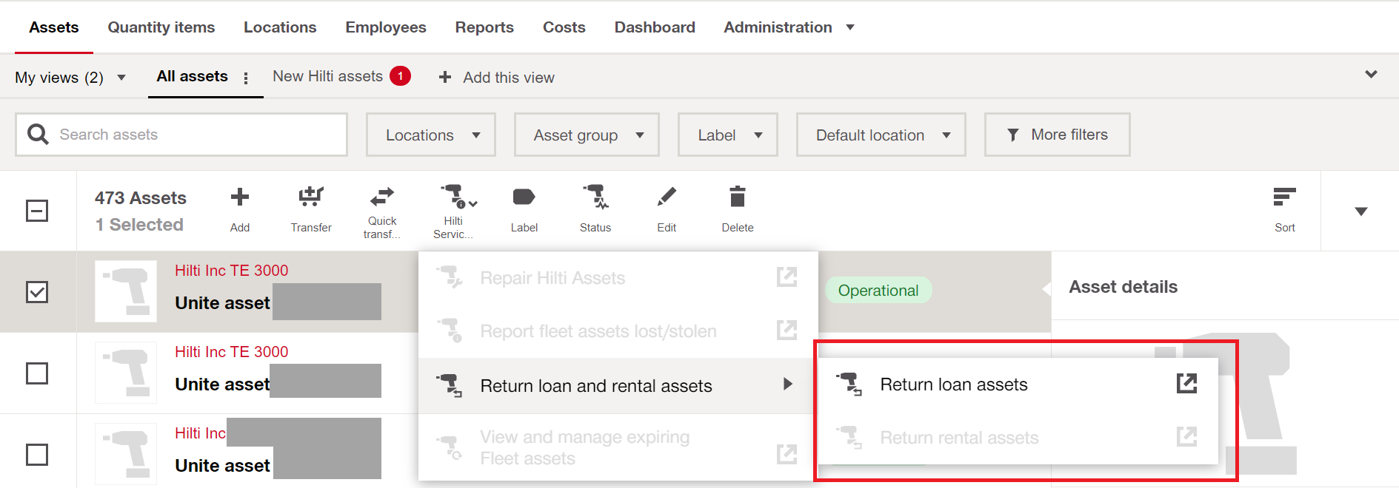The height and width of the screenshot is (488, 1399).
Task: Click into the Search assets field
Action: tap(181, 135)
